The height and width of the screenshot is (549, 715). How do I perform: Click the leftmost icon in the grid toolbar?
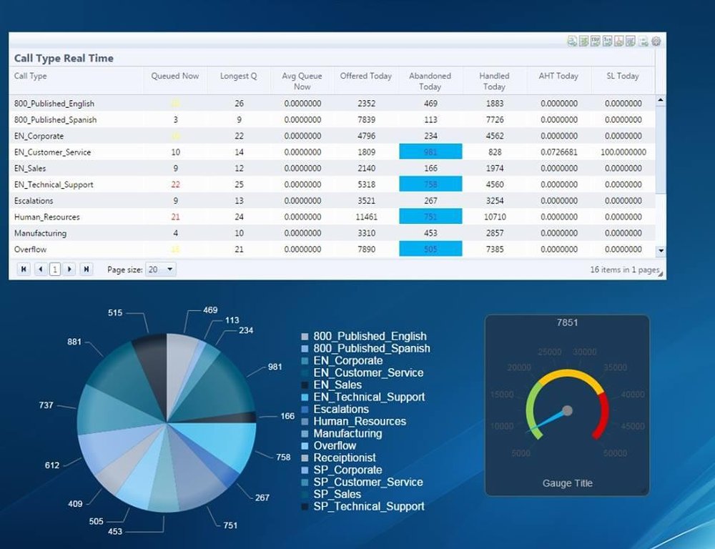tap(572, 41)
